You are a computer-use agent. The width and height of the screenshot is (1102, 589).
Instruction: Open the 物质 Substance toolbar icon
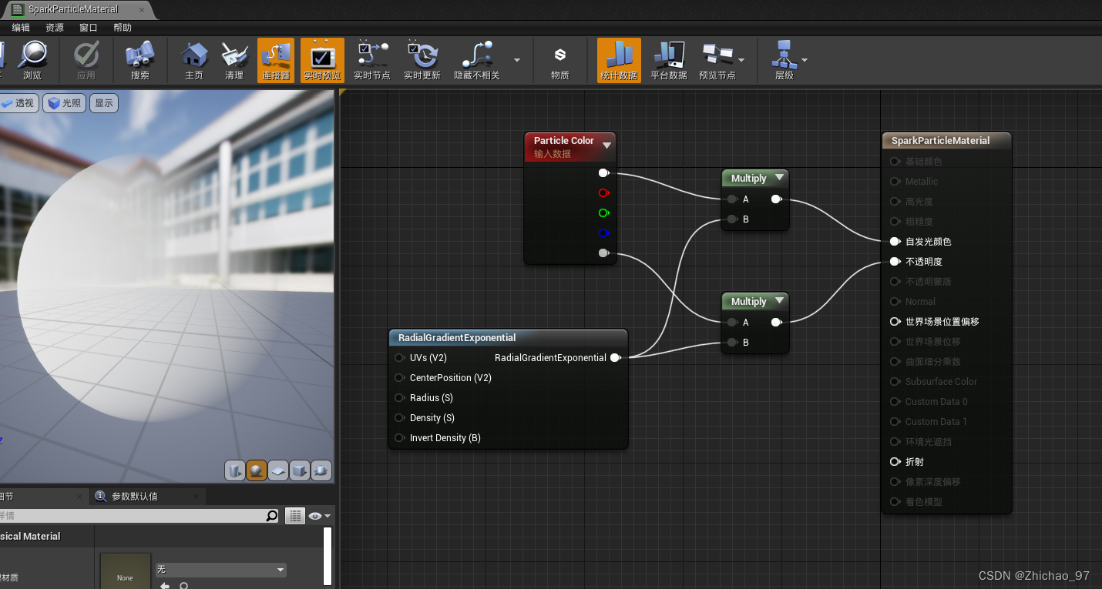point(560,61)
